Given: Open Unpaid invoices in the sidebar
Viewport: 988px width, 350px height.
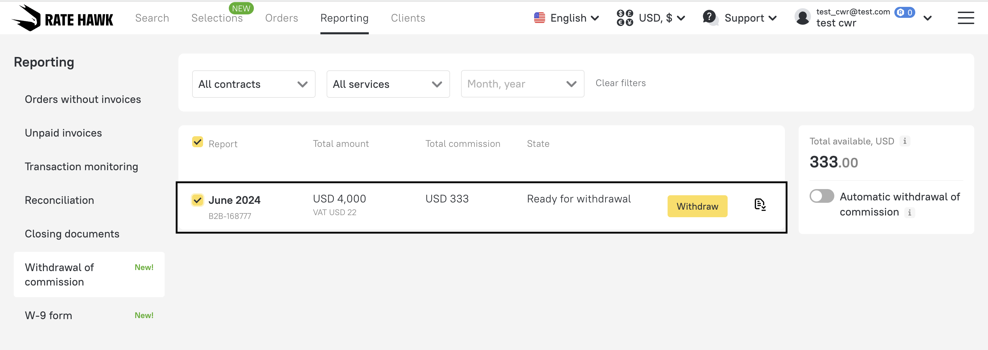Looking at the screenshot, I should (x=63, y=133).
